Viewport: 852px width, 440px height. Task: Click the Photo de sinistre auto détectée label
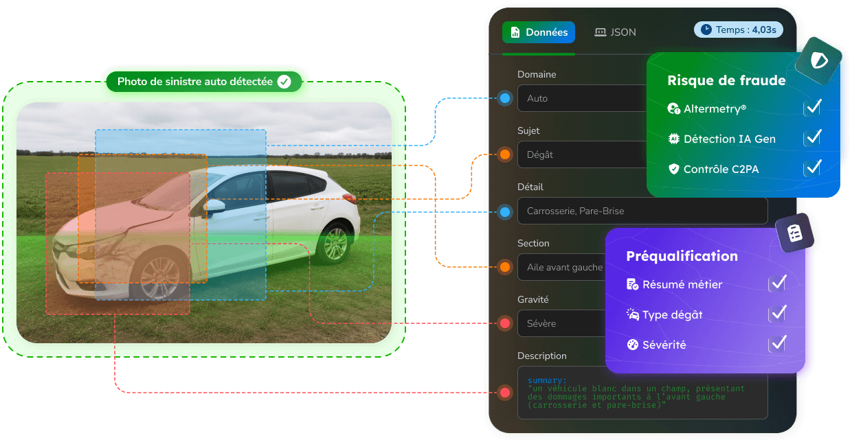(x=204, y=82)
